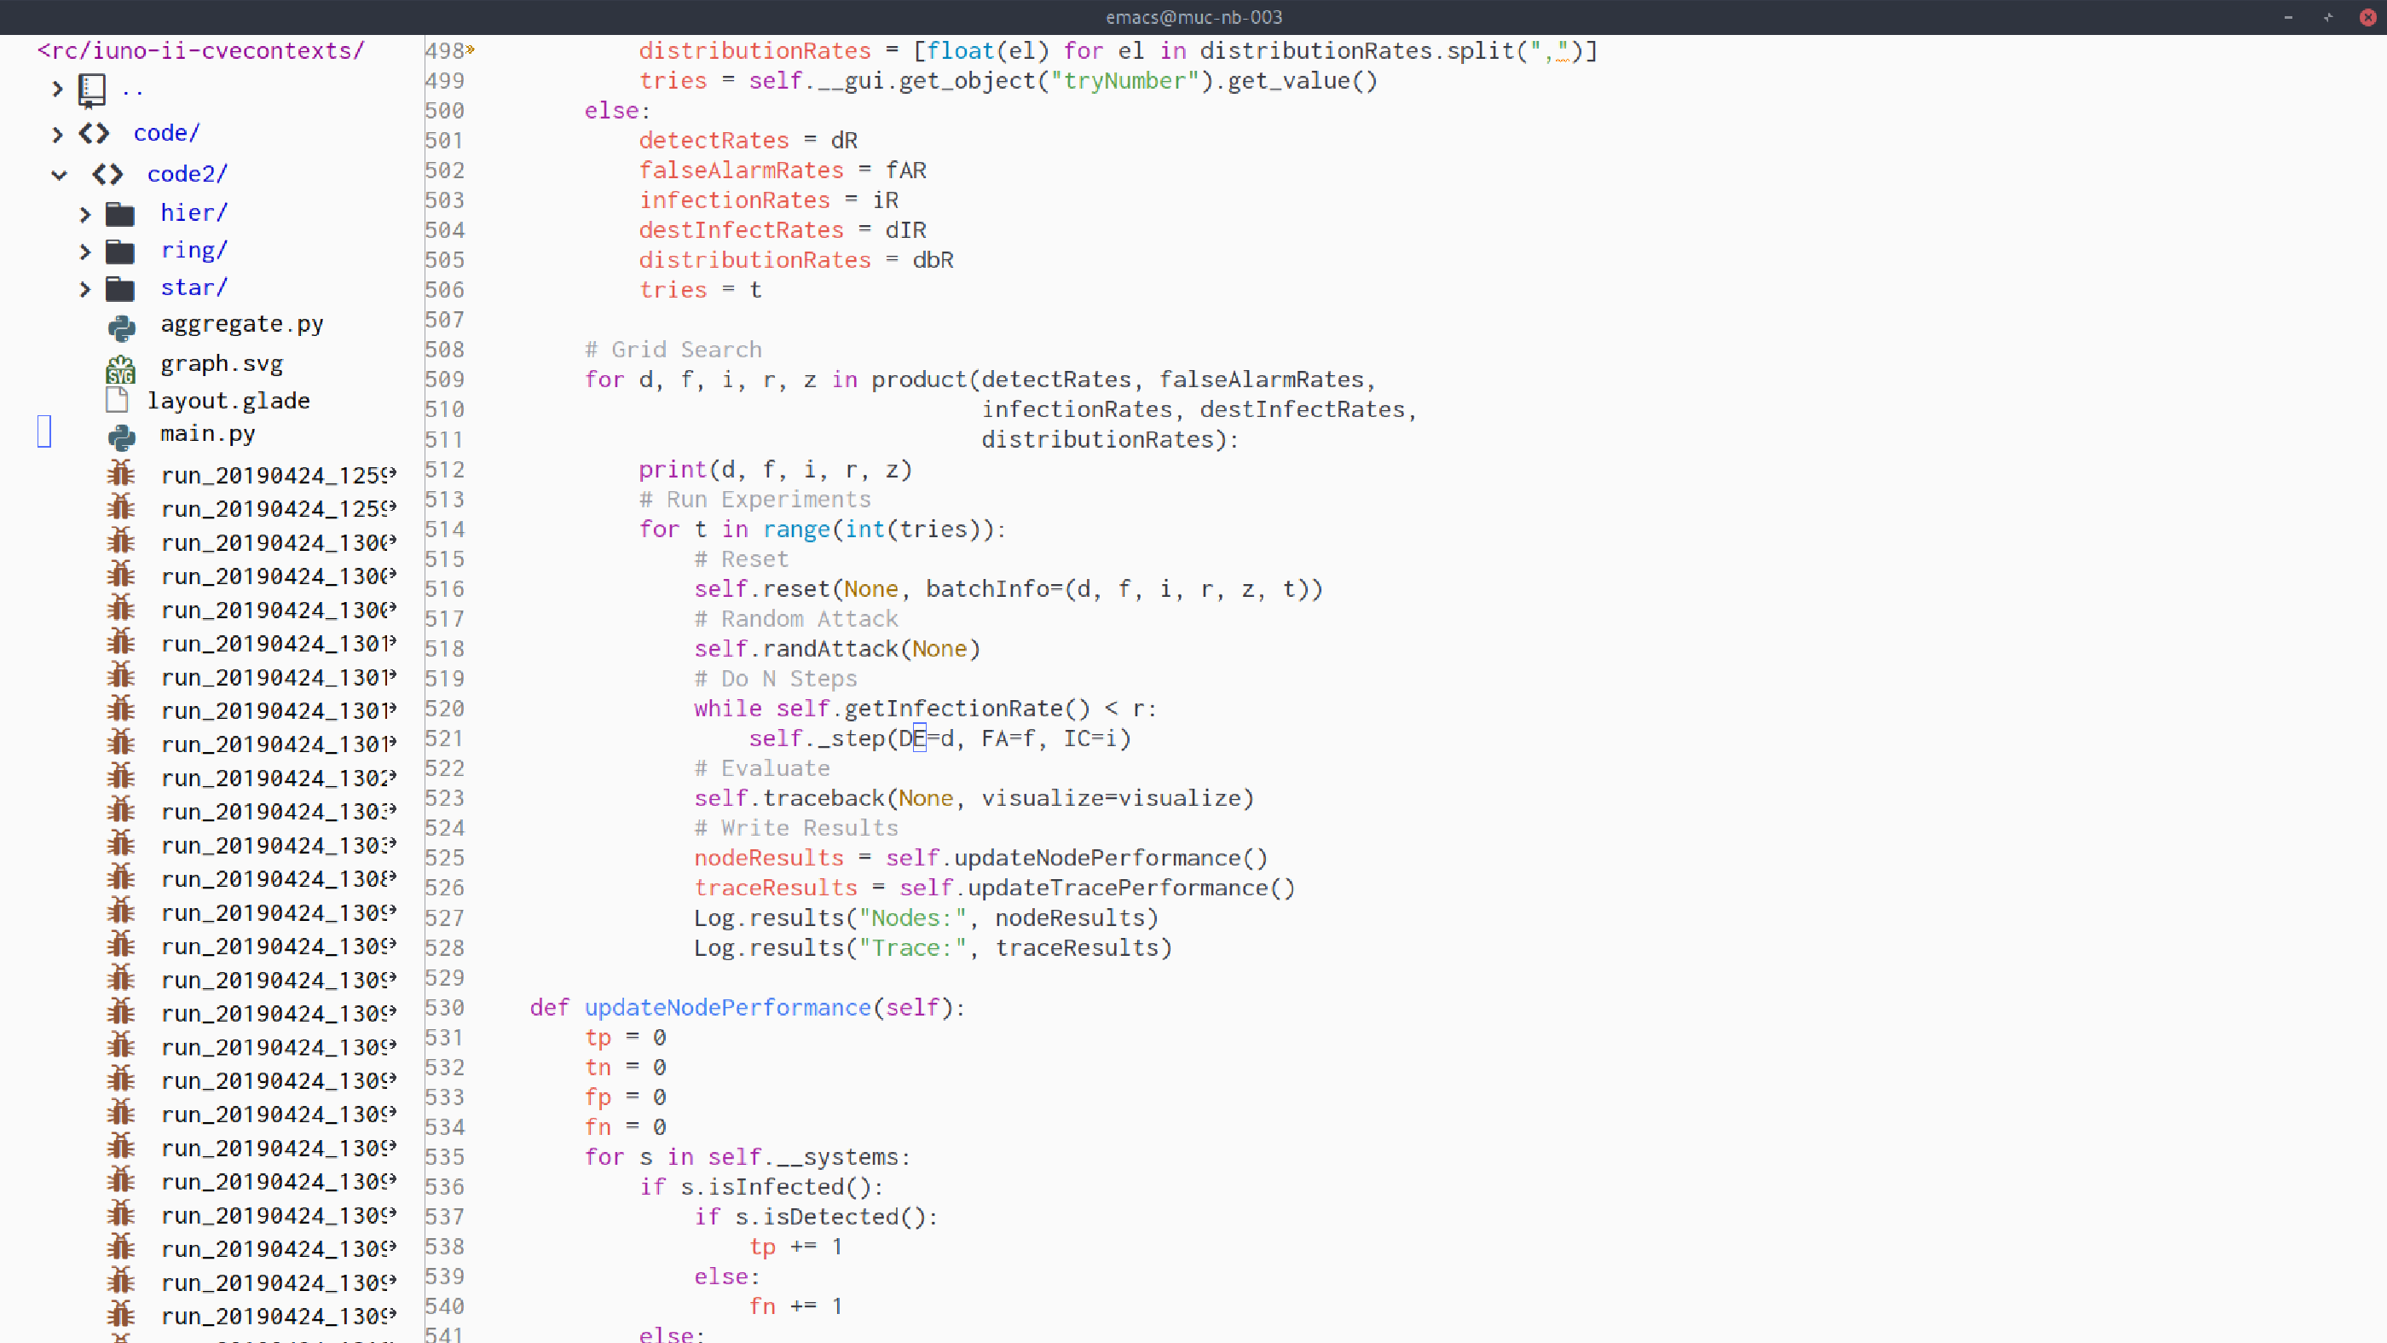Open the star/ folder label
This screenshot has width=2387, height=1343.
coord(194,288)
